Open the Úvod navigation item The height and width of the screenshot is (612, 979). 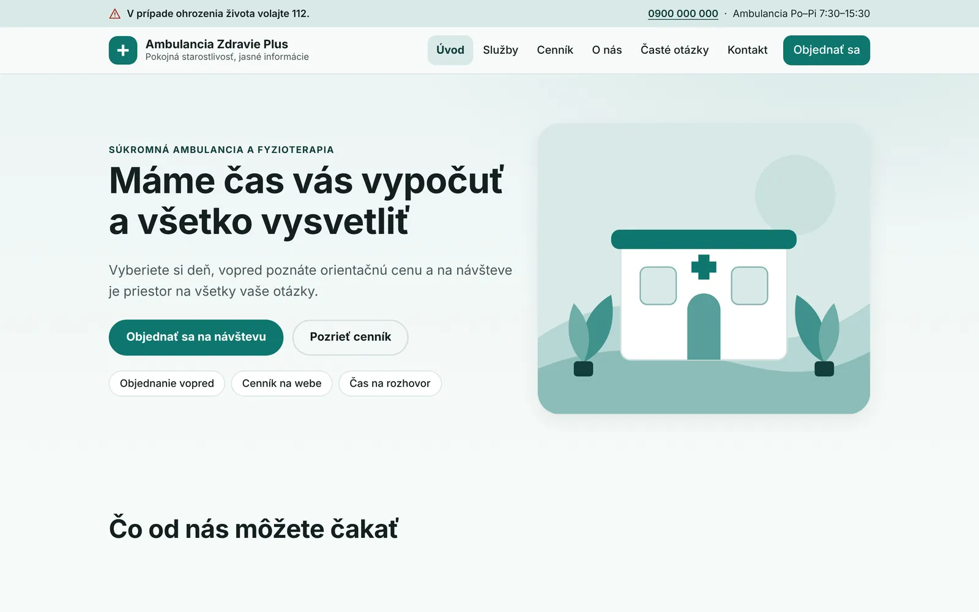[450, 50]
